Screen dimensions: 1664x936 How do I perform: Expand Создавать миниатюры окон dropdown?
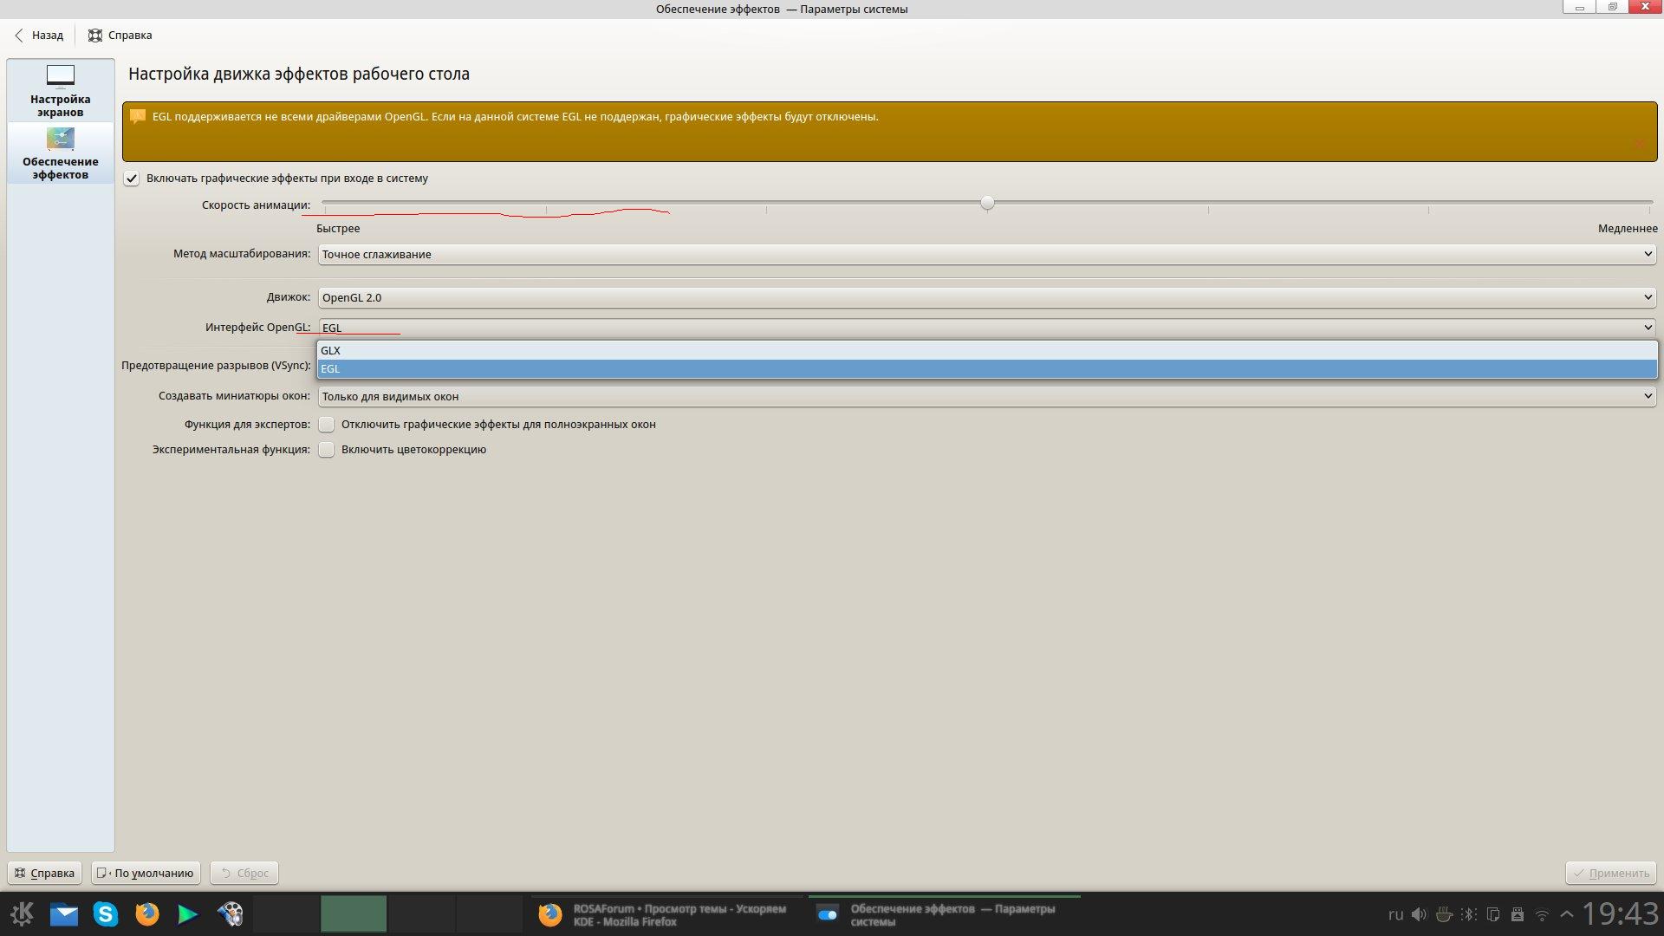coord(986,396)
